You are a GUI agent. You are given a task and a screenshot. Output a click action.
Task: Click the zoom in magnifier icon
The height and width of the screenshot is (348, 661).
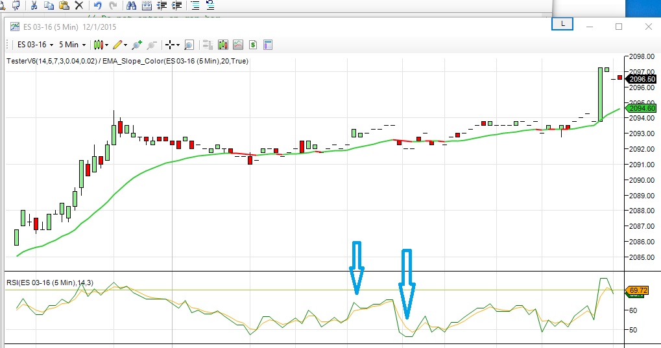point(137,45)
